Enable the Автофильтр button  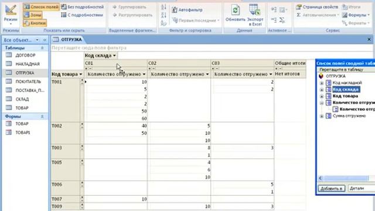187,10
